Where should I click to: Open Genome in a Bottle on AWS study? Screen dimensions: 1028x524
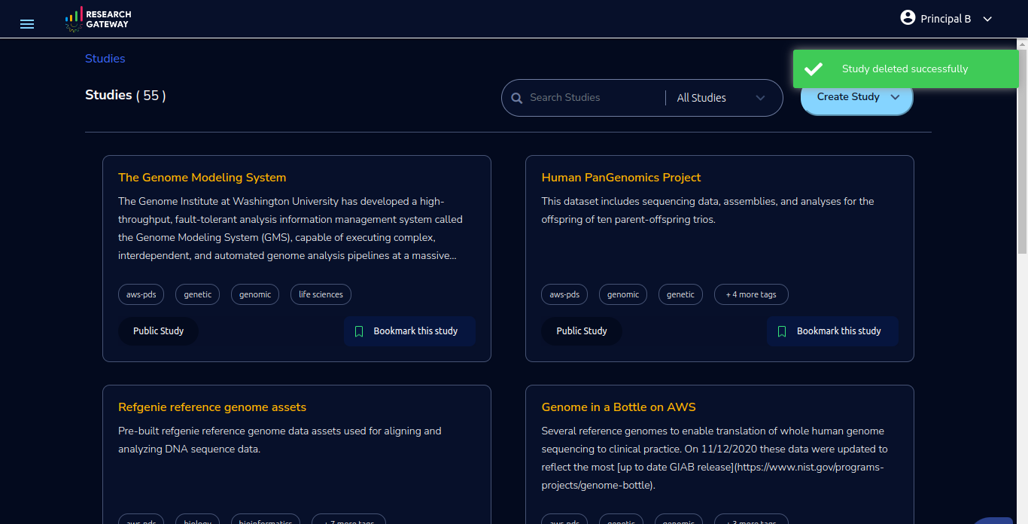pos(619,407)
